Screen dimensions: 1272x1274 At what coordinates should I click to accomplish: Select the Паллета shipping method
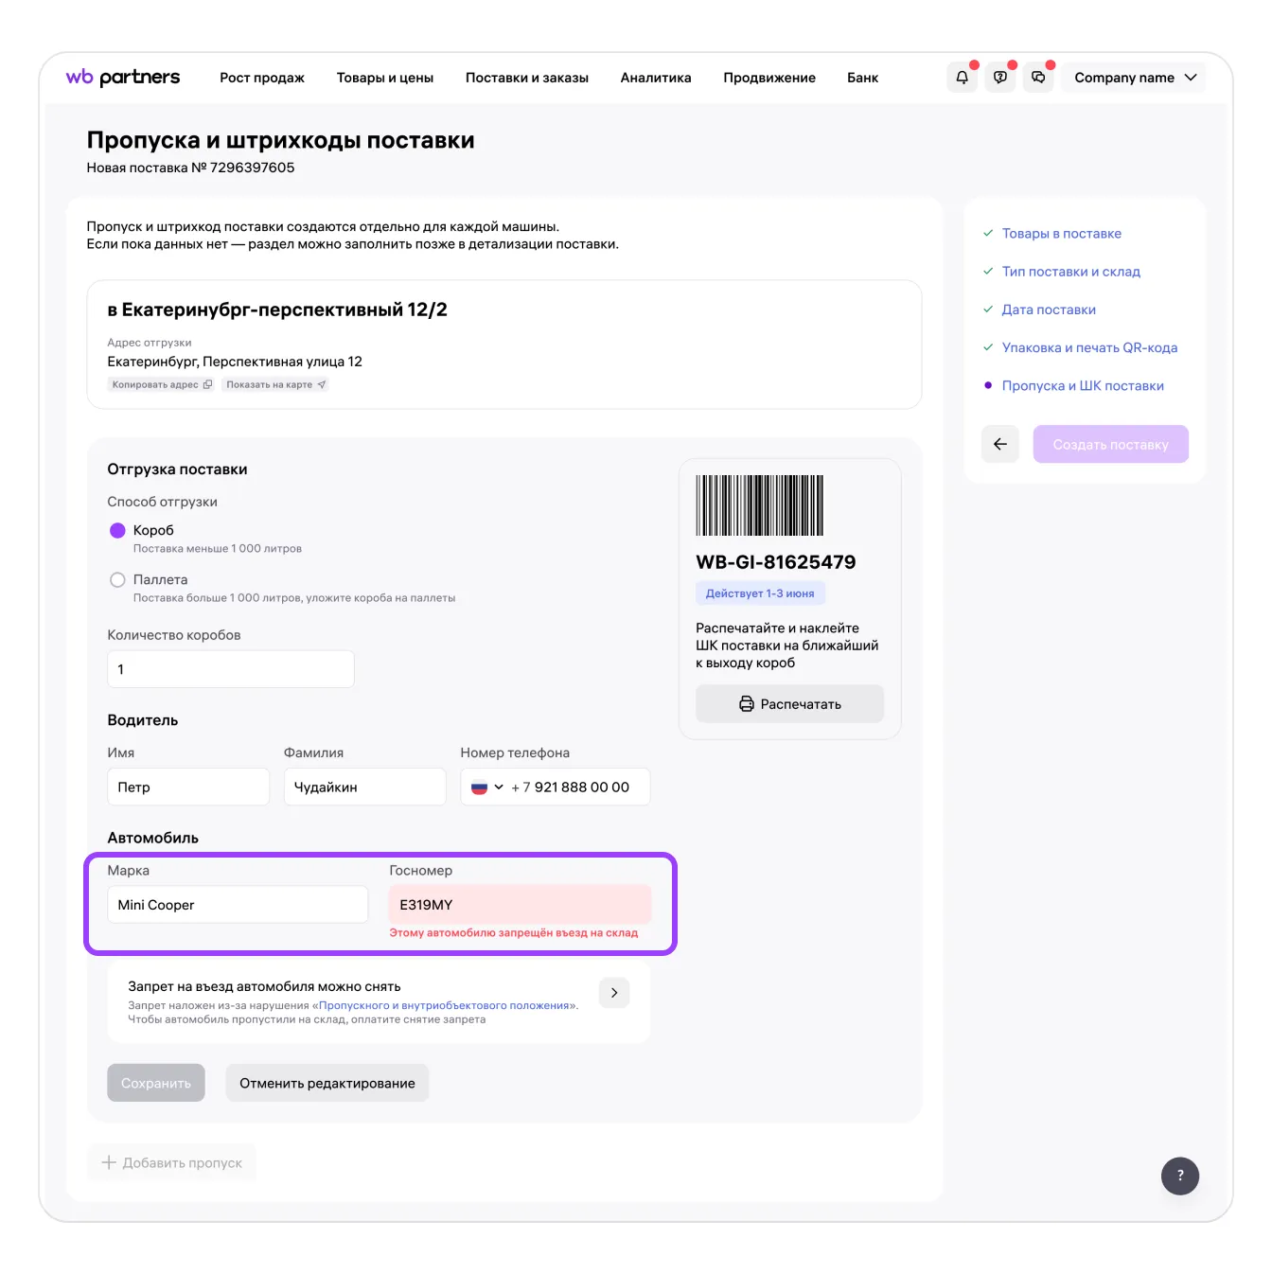coord(118,579)
